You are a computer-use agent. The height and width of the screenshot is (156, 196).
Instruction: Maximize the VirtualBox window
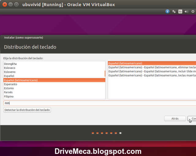coord(16,5)
